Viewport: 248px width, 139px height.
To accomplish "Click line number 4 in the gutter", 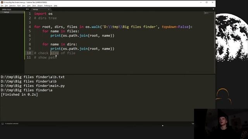I will tap(30, 27).
